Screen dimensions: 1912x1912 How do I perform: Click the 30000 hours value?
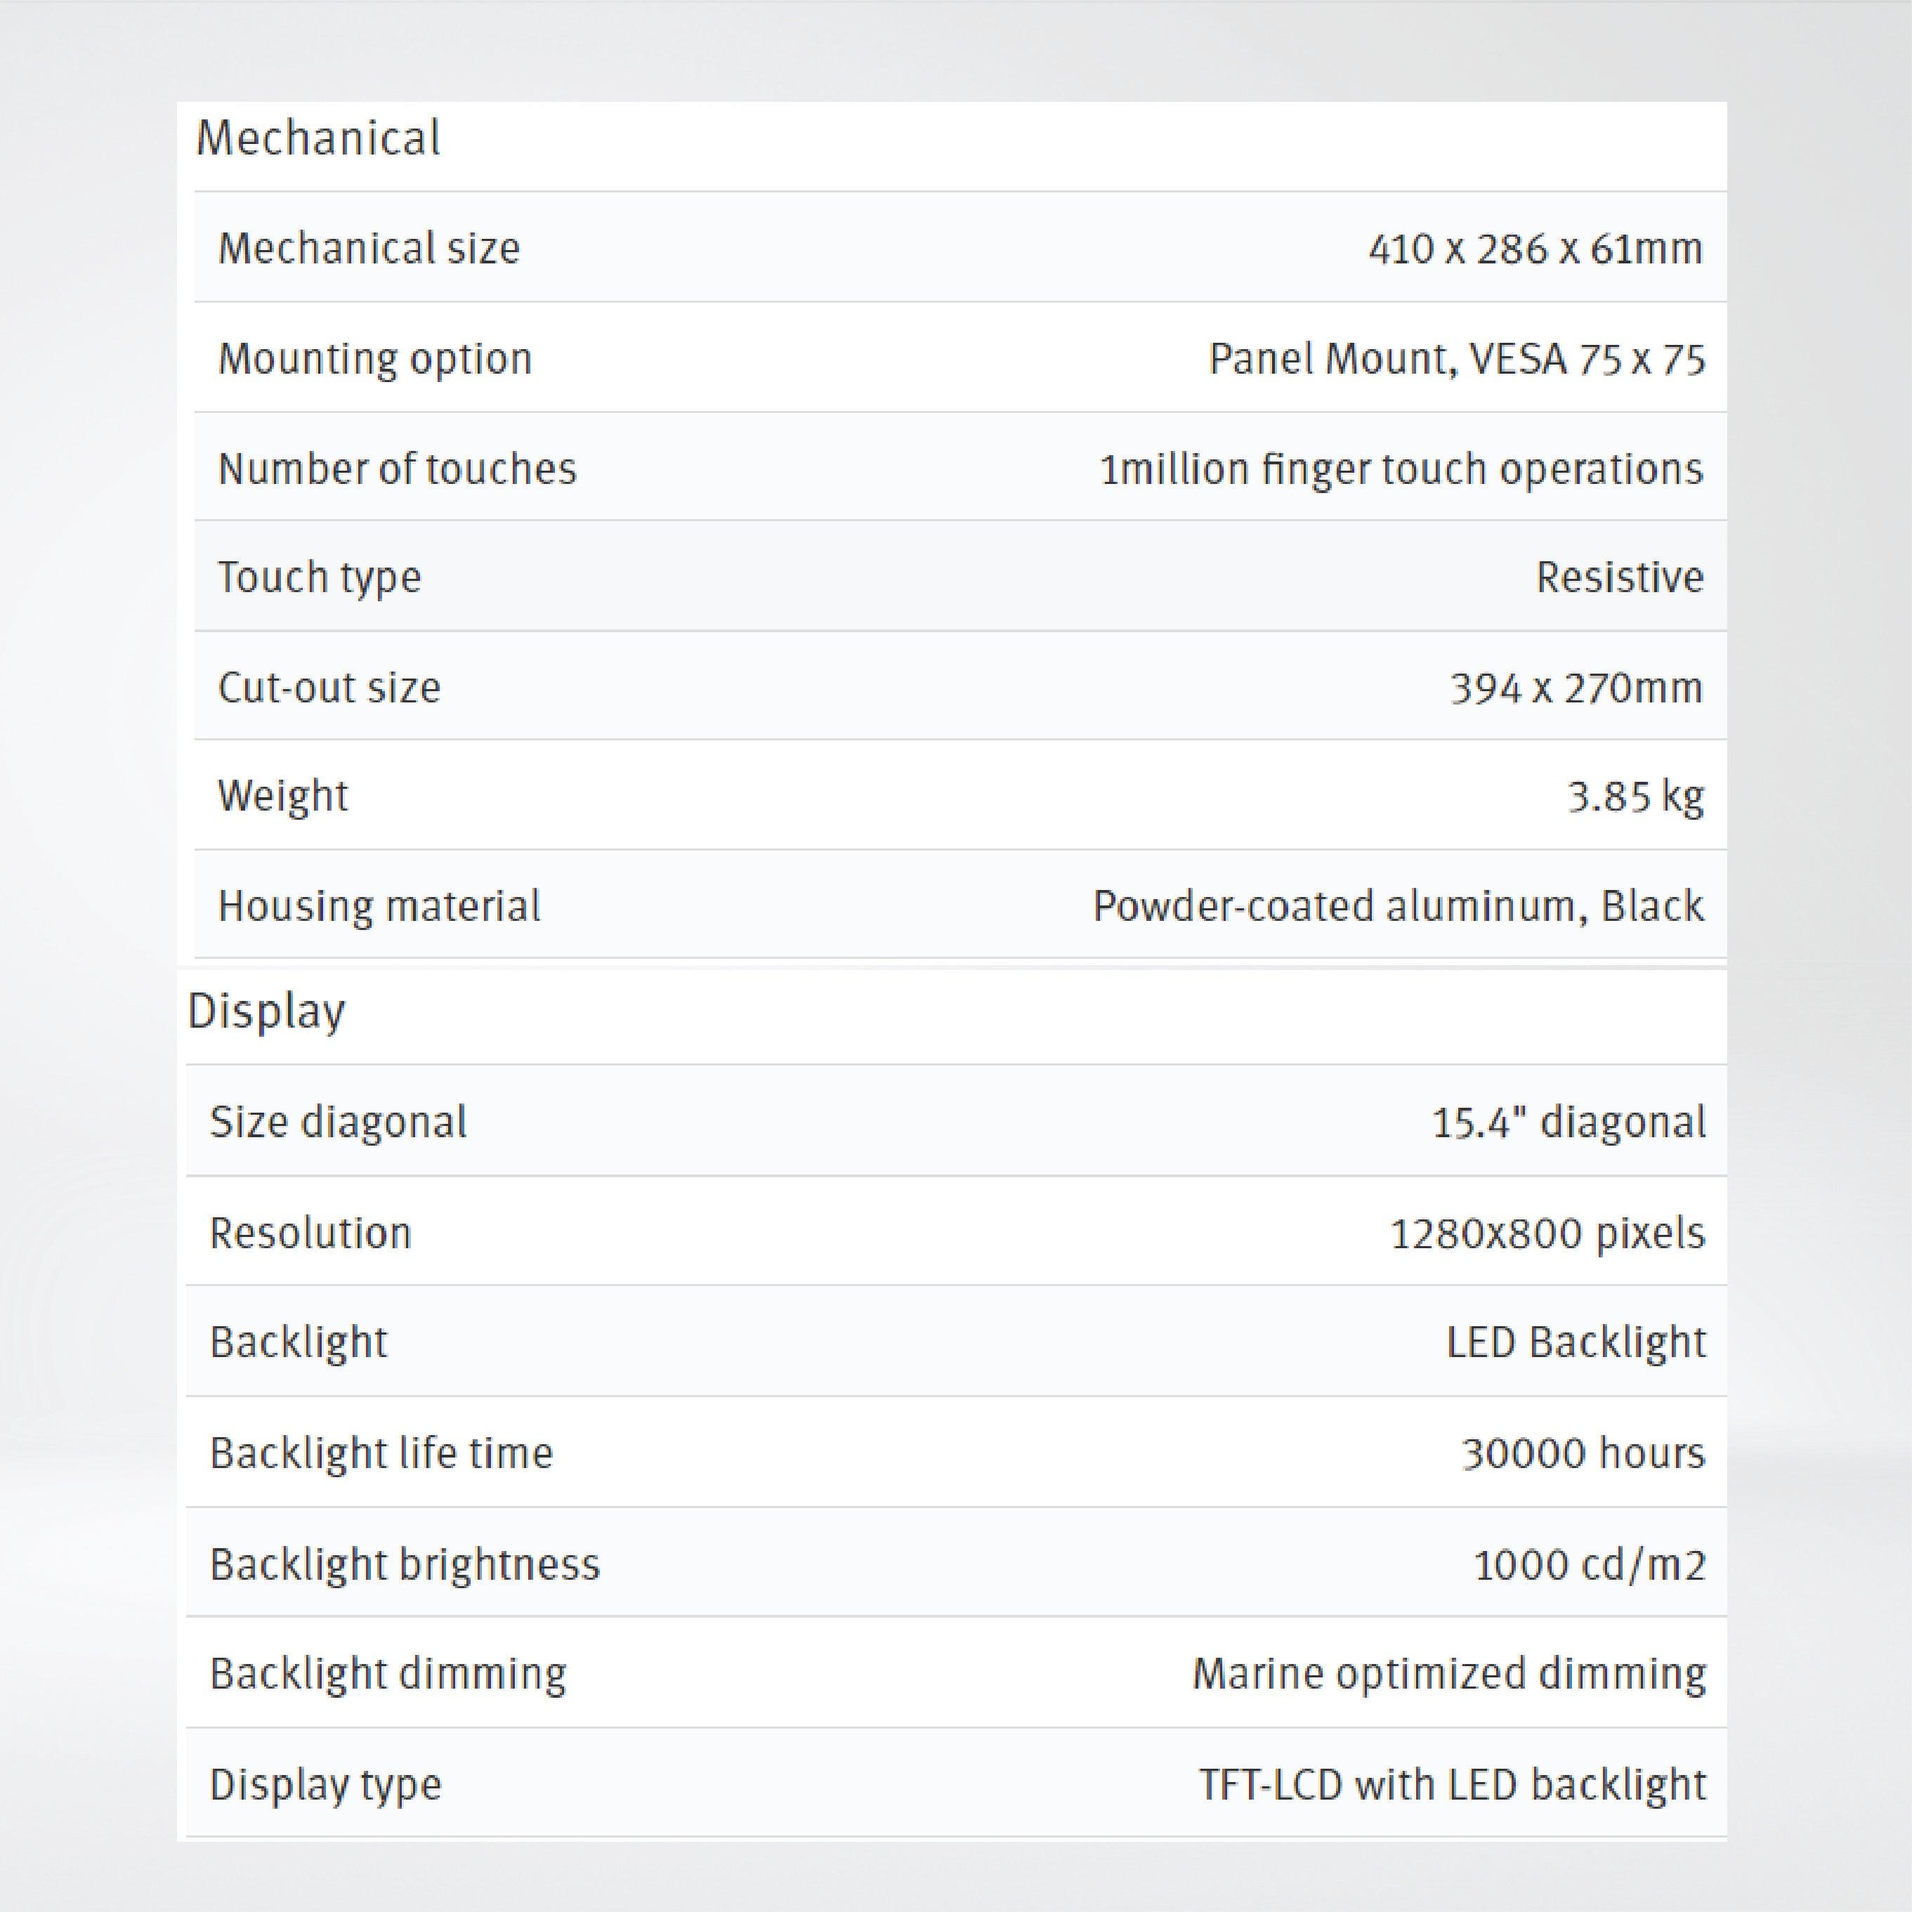[1583, 1453]
